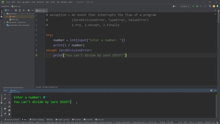The image size is (220, 124).
Task: Open TODO tool window
Action: click(50, 120)
